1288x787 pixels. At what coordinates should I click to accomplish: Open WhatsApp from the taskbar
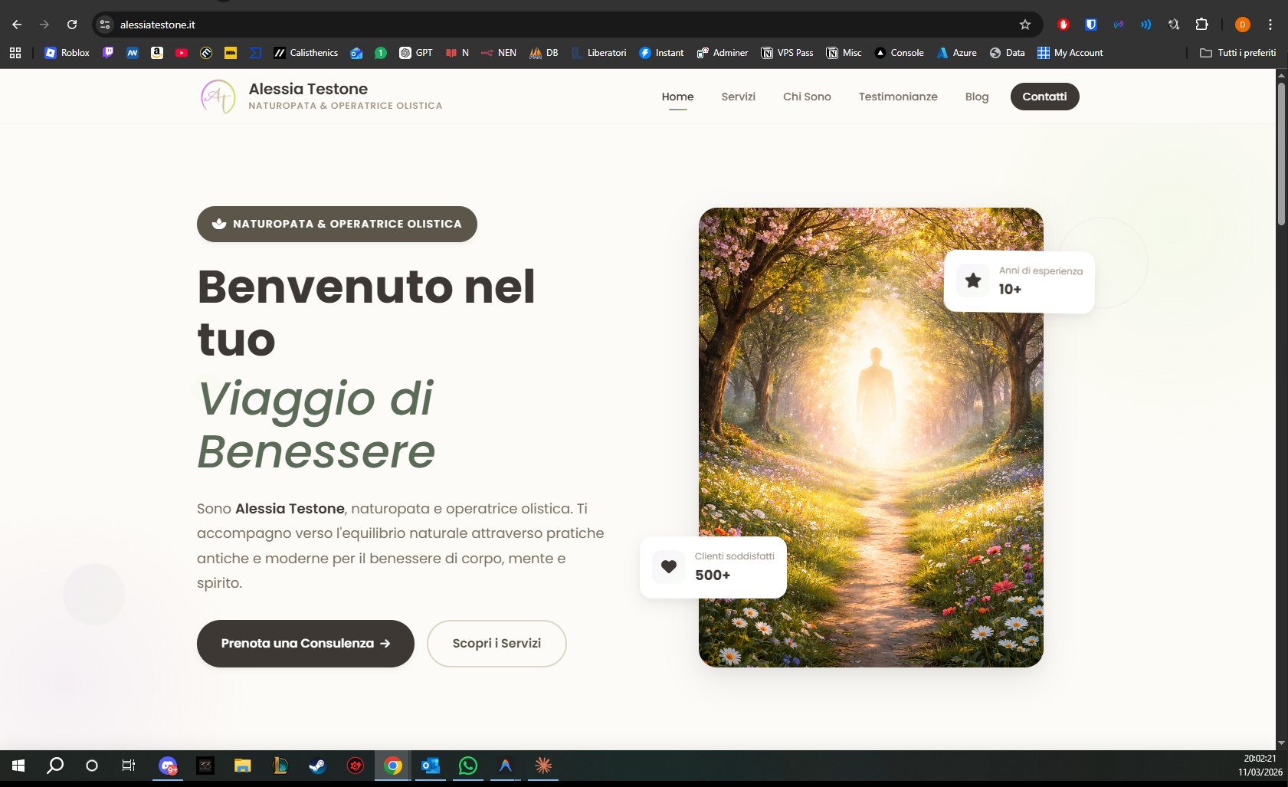[467, 766]
